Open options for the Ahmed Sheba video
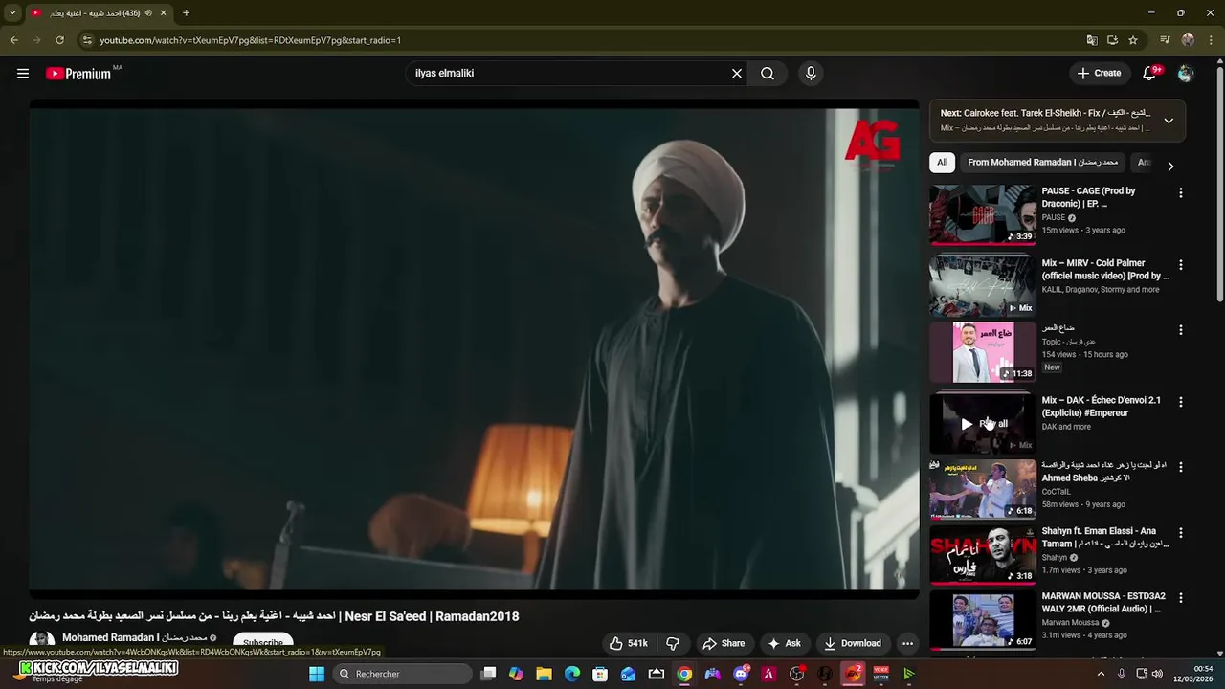 [x=1181, y=467]
